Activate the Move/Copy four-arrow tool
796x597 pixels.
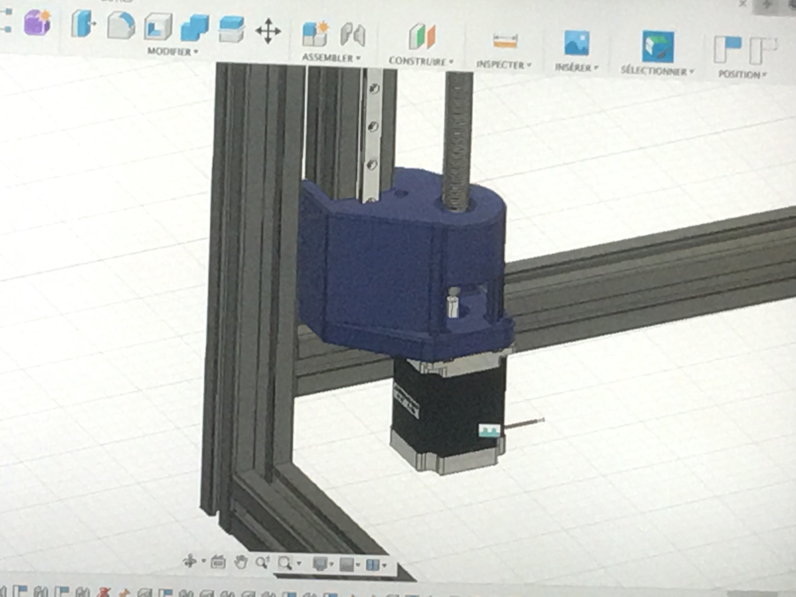268,31
